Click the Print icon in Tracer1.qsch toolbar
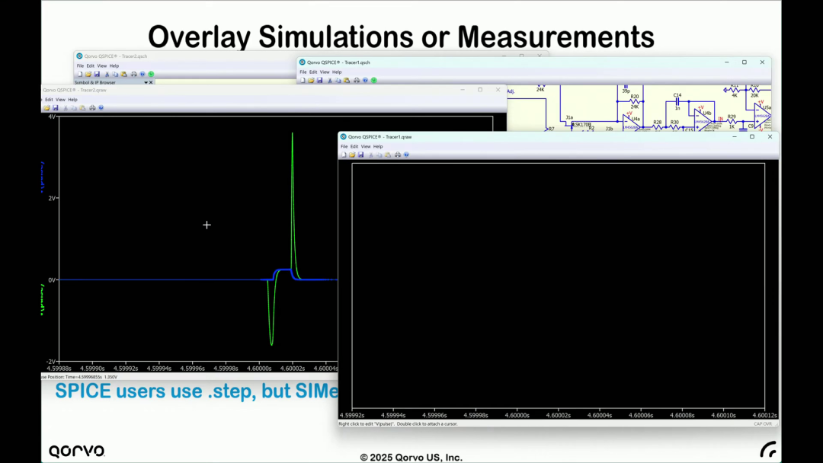The height and width of the screenshot is (463, 823). (357, 81)
